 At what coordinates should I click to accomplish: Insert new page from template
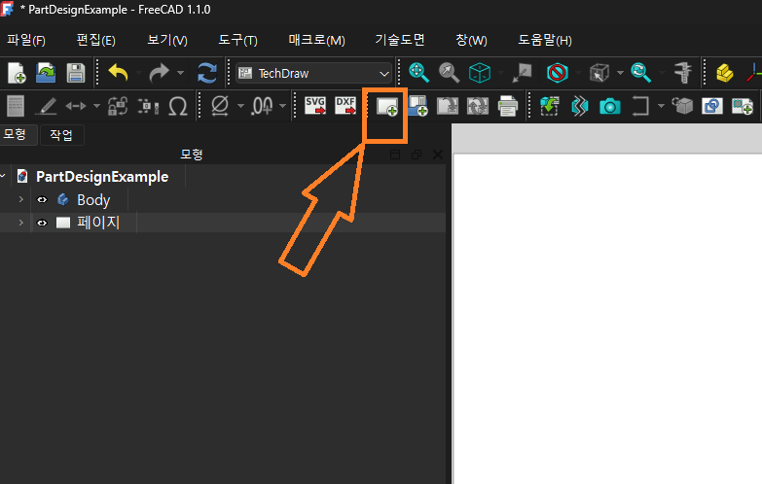[x=417, y=106]
